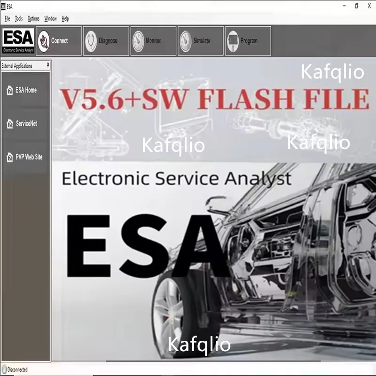The width and height of the screenshot is (376, 376).
Task: Click the ServiceNet house icon
Action: tap(10, 124)
